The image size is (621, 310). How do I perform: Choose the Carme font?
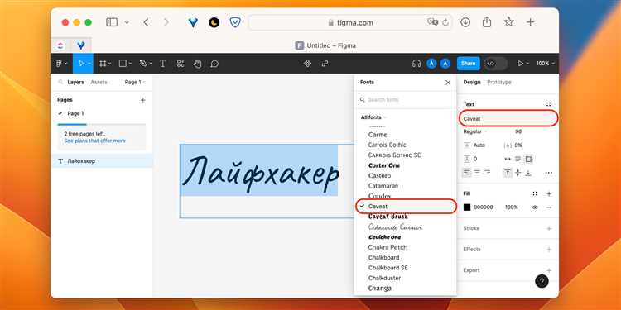pyautogui.click(x=378, y=135)
